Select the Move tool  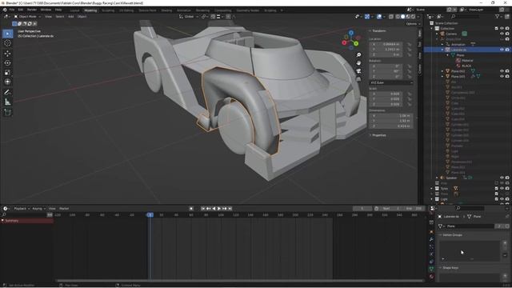[x=7, y=54]
